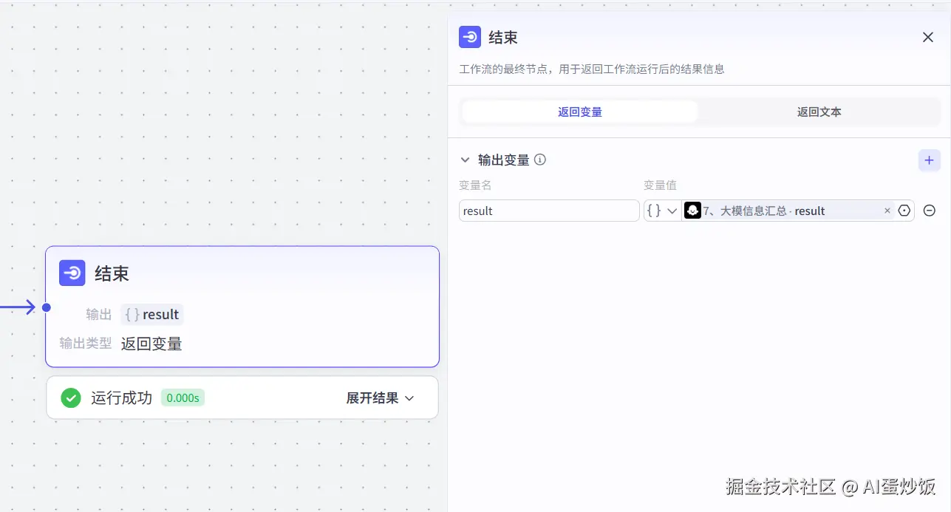Switch to the 返回文本 tab
Viewport: 951px width, 512px height.
pyautogui.click(x=819, y=112)
